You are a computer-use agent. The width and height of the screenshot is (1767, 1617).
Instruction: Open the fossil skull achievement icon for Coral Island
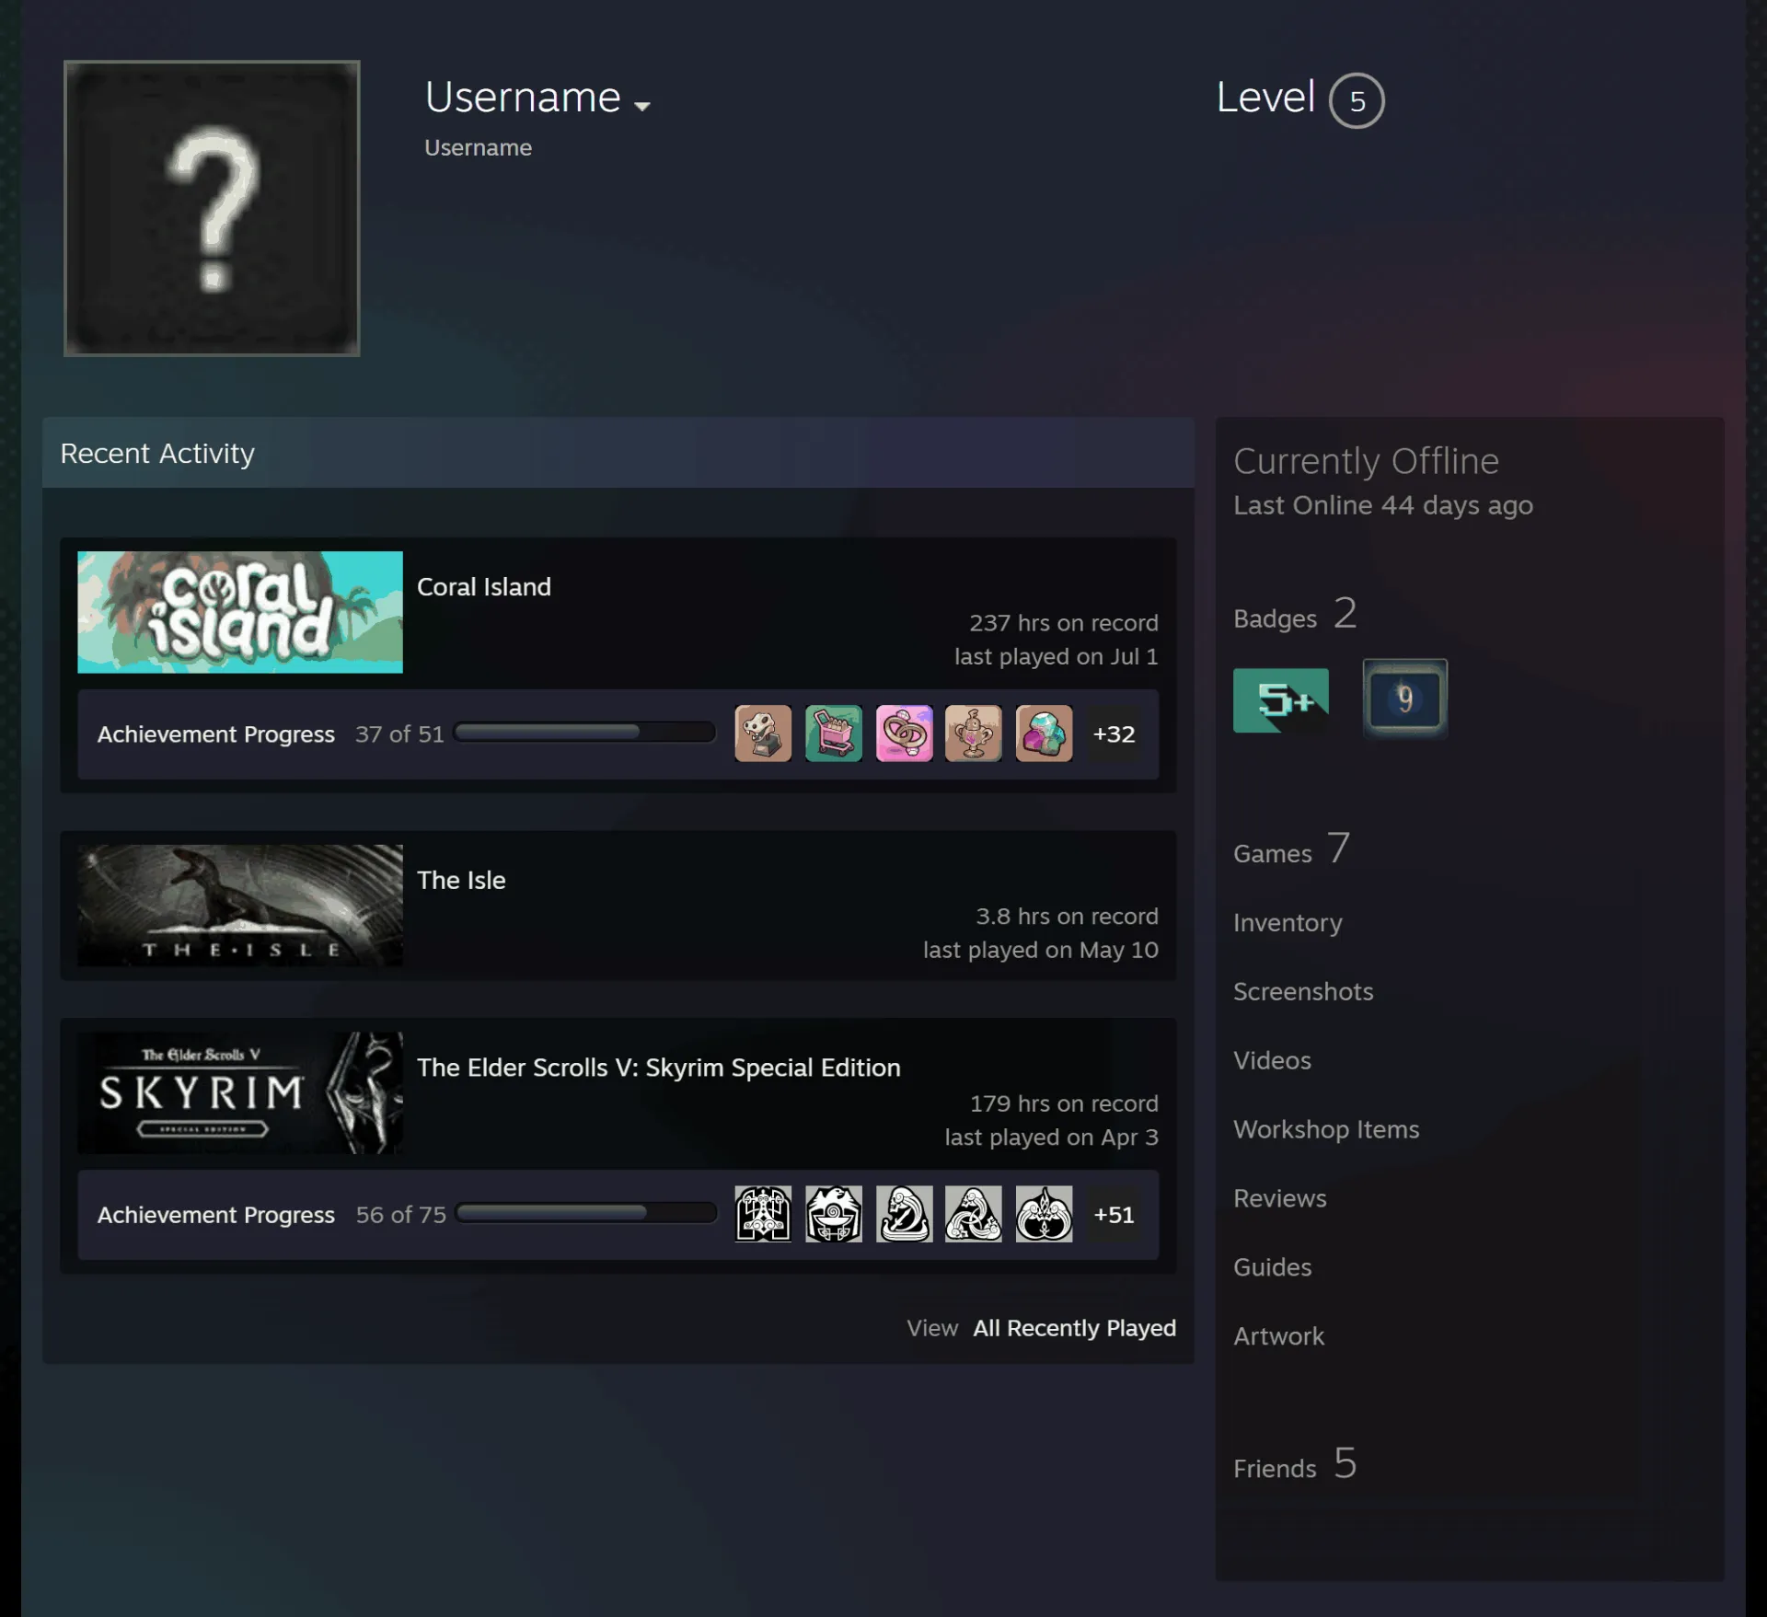coord(763,733)
